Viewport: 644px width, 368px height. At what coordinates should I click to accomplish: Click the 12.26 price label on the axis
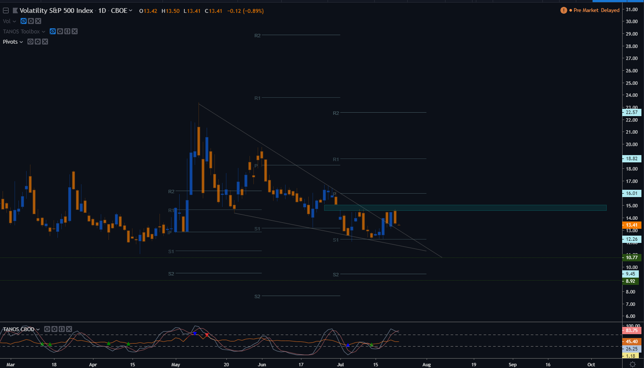(632, 239)
